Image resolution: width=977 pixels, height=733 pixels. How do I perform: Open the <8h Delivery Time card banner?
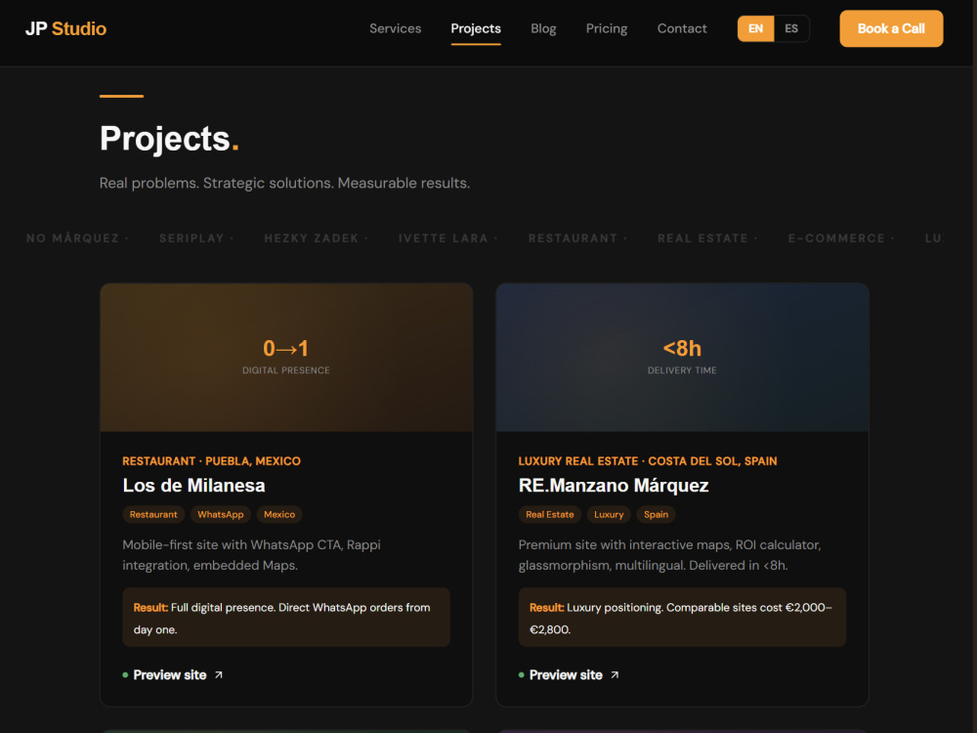pos(682,357)
